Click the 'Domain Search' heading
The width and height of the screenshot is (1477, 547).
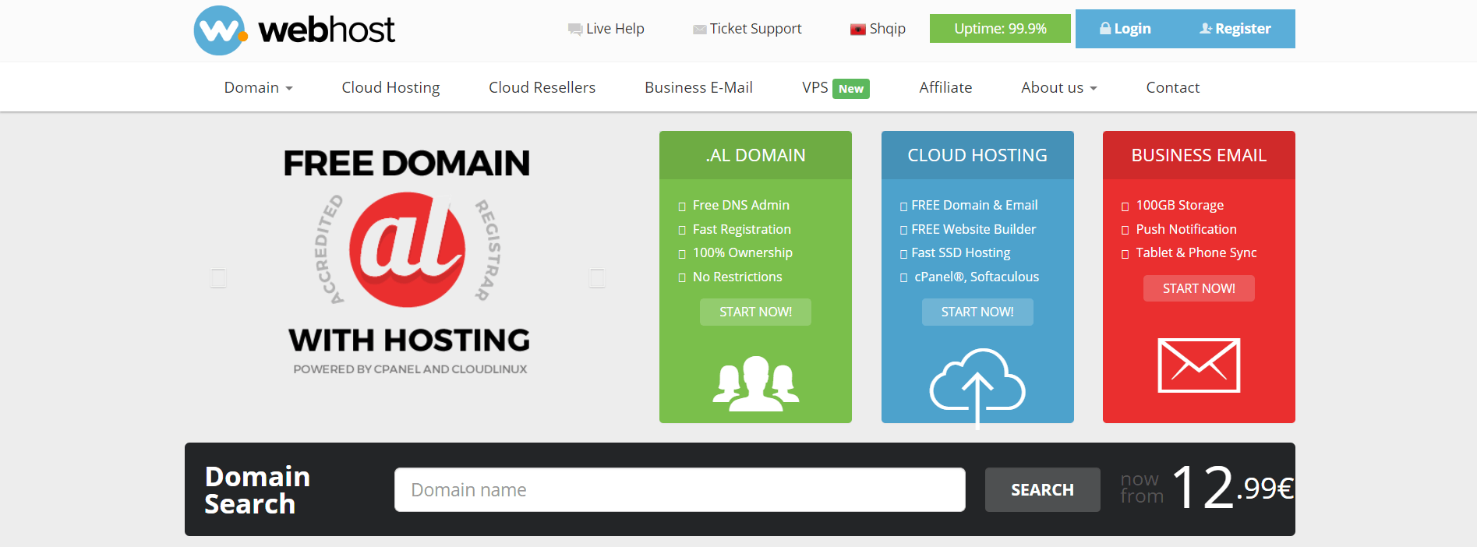(x=257, y=490)
